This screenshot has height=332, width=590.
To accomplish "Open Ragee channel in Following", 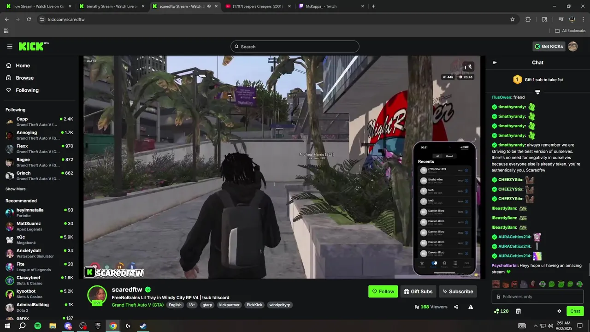I will click(x=39, y=162).
